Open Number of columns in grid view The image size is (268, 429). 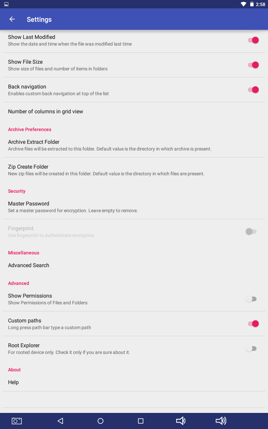click(x=46, y=112)
